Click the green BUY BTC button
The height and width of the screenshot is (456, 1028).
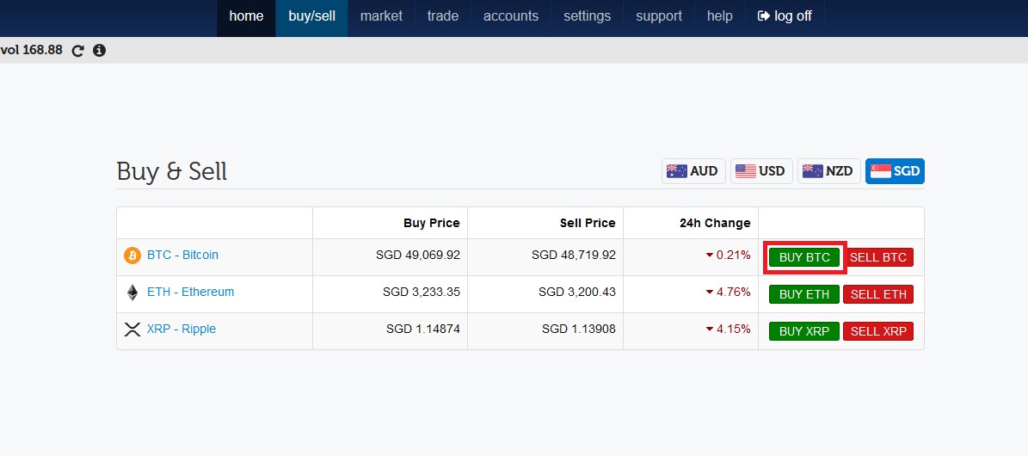(803, 257)
